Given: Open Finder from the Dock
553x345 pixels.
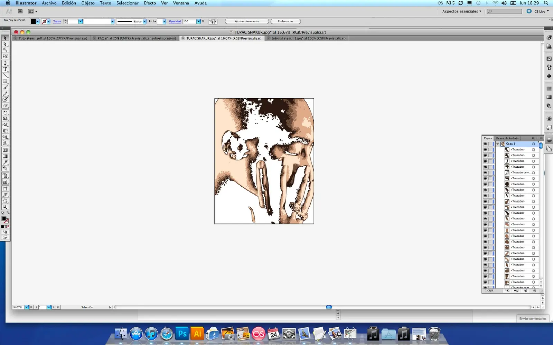Looking at the screenshot, I should [x=121, y=334].
